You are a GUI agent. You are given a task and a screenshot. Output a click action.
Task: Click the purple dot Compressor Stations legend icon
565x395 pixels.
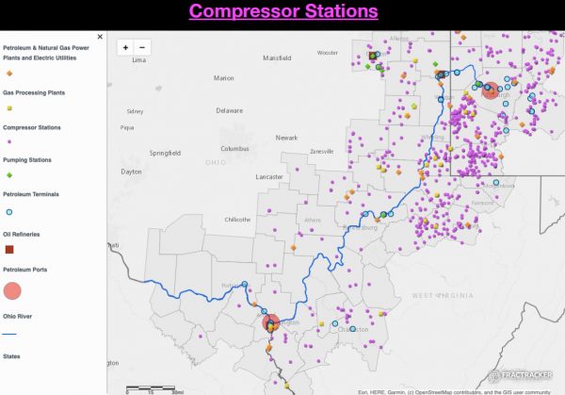pos(9,142)
